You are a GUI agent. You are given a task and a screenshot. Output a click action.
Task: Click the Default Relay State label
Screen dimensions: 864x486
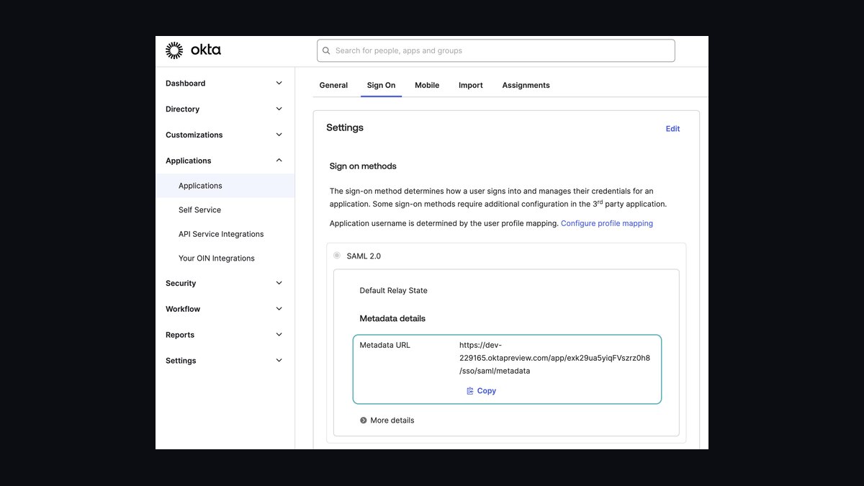tap(393, 291)
